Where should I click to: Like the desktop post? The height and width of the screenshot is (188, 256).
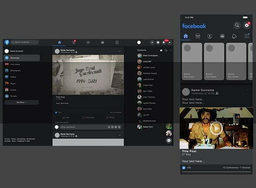pos(66,117)
